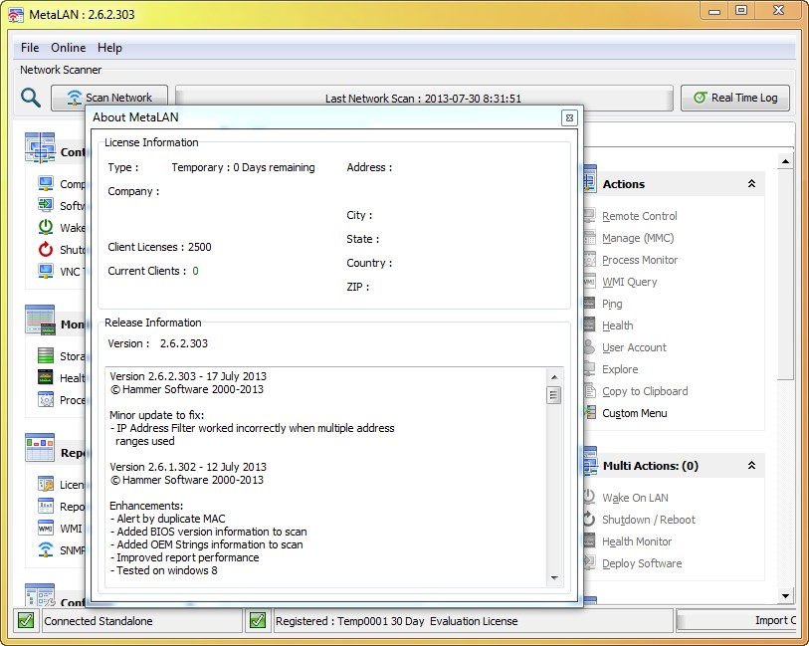Click Deploy Software multi action

click(642, 563)
